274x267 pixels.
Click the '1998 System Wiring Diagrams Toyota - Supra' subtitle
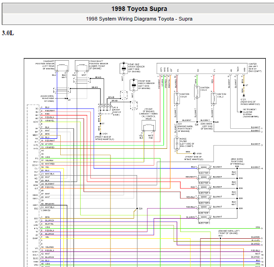tap(139, 19)
